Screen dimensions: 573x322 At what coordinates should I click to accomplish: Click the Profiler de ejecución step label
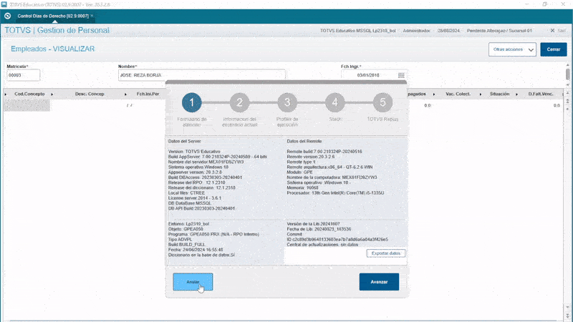(287, 122)
